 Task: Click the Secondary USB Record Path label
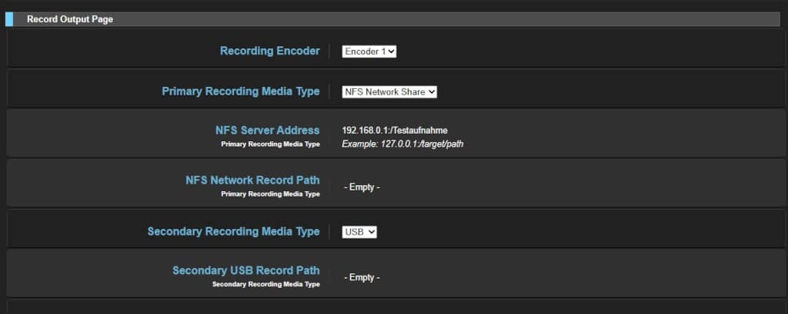(245, 270)
